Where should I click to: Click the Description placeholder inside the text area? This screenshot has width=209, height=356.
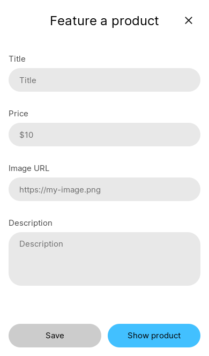[x=41, y=244]
